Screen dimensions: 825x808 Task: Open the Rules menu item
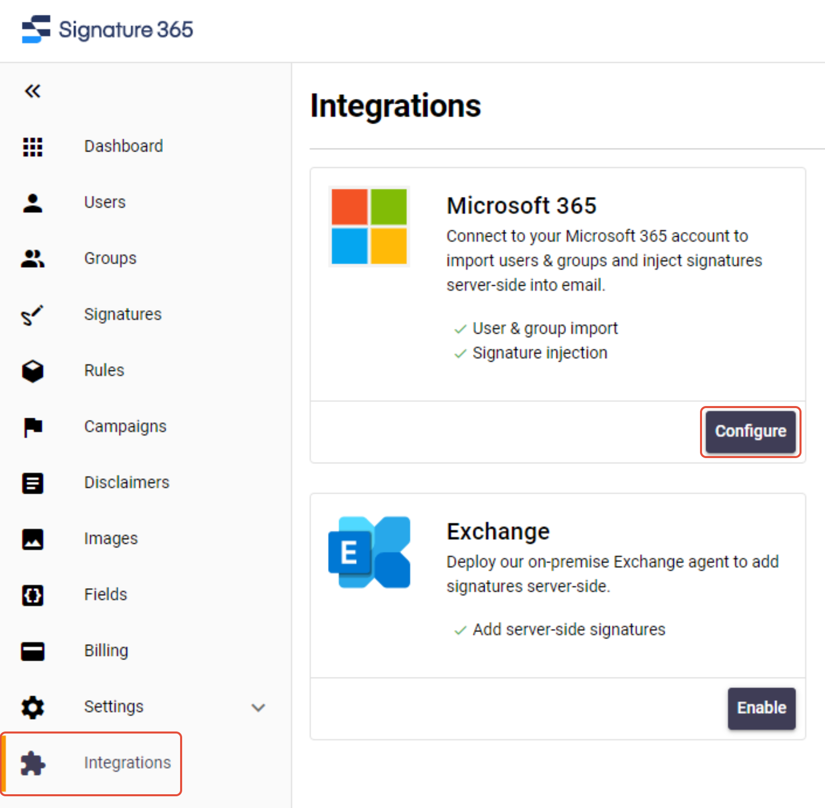point(104,371)
